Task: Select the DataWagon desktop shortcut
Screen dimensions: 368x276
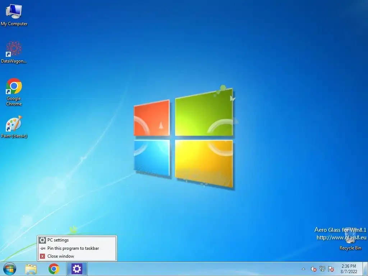Action: point(14,52)
